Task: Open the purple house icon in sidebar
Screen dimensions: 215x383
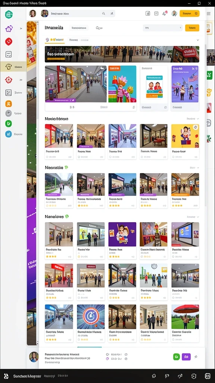Action: 9,28
